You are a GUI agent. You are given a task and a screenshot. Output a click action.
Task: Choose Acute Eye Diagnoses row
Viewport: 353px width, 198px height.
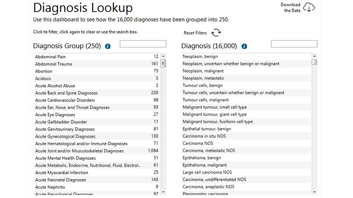point(97,114)
